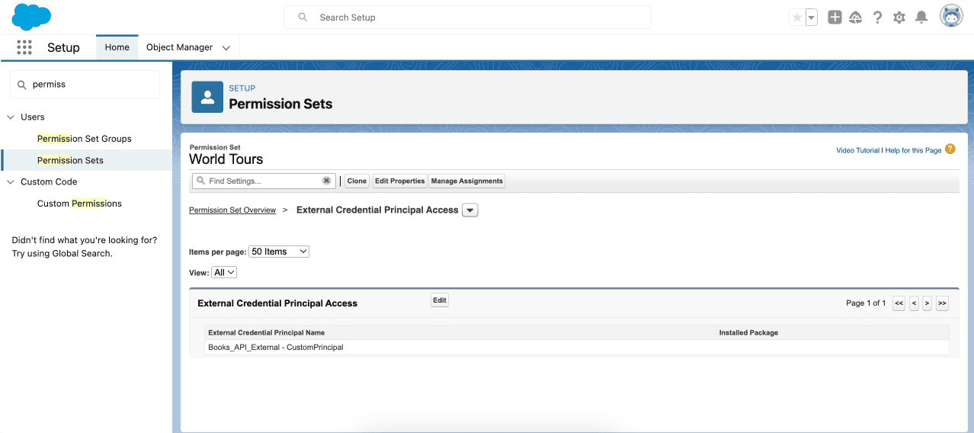Open the Help question mark icon
Image resolution: width=974 pixels, height=433 pixels.
[877, 18]
